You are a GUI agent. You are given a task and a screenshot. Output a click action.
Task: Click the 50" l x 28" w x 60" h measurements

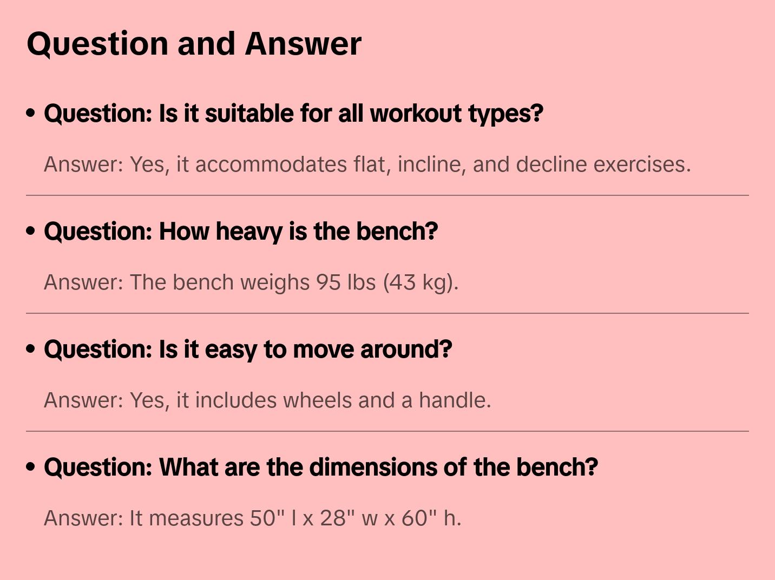point(355,518)
